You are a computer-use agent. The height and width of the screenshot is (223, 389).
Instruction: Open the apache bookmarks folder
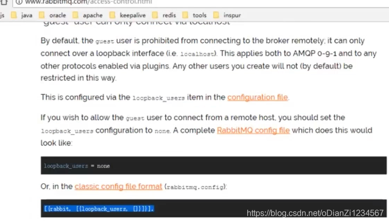pyautogui.click(x=87, y=15)
